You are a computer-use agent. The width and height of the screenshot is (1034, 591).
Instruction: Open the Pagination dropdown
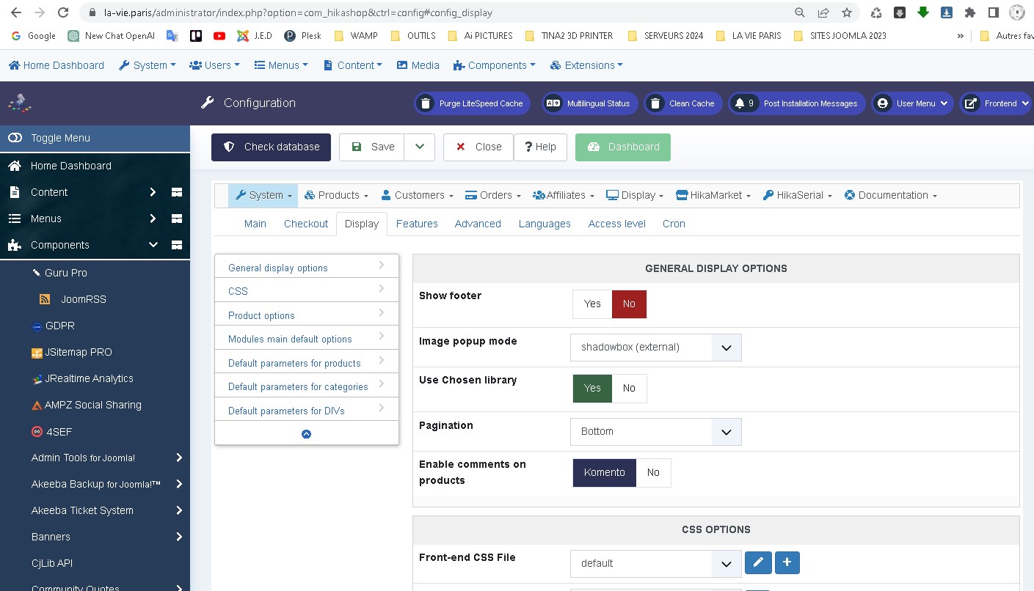pos(656,432)
